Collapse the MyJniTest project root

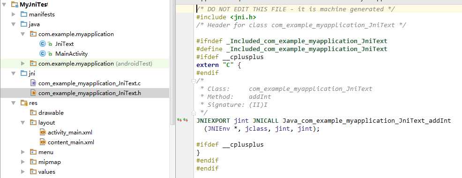4,4
